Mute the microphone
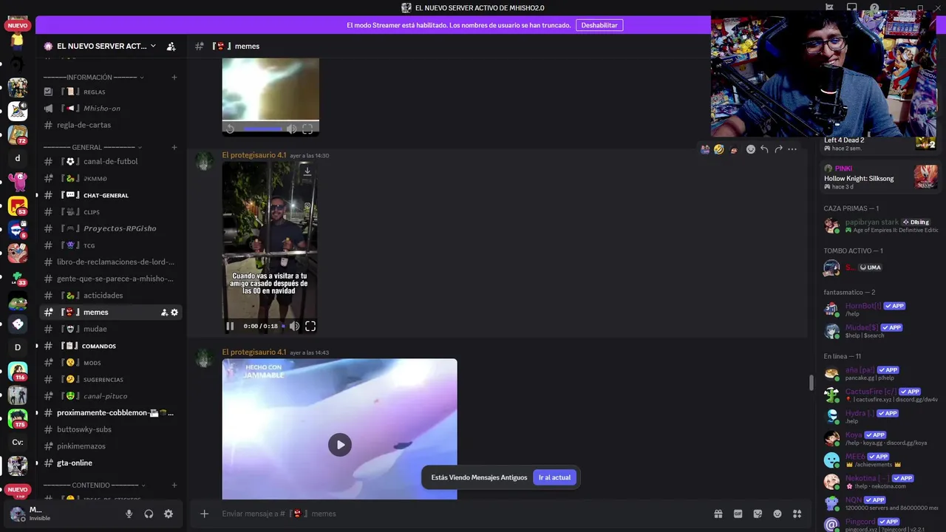Image resolution: width=946 pixels, height=532 pixels. tap(129, 514)
